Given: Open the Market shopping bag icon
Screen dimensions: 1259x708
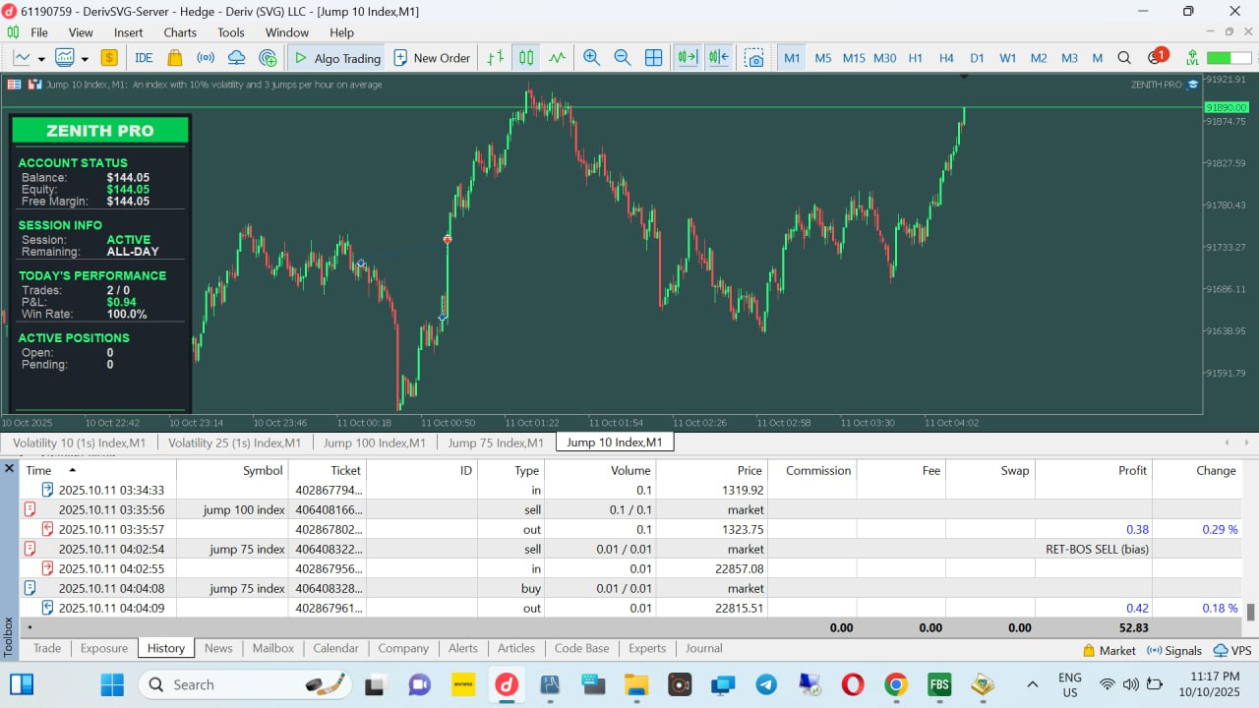Looking at the screenshot, I should click(x=175, y=58).
